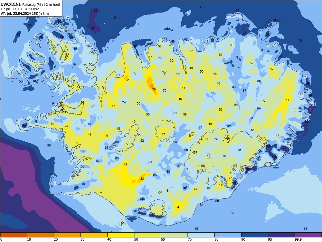Pick the pale yellow 50–60 legend swatch
The height and width of the screenshot is (242, 322).
[x=147, y=235]
